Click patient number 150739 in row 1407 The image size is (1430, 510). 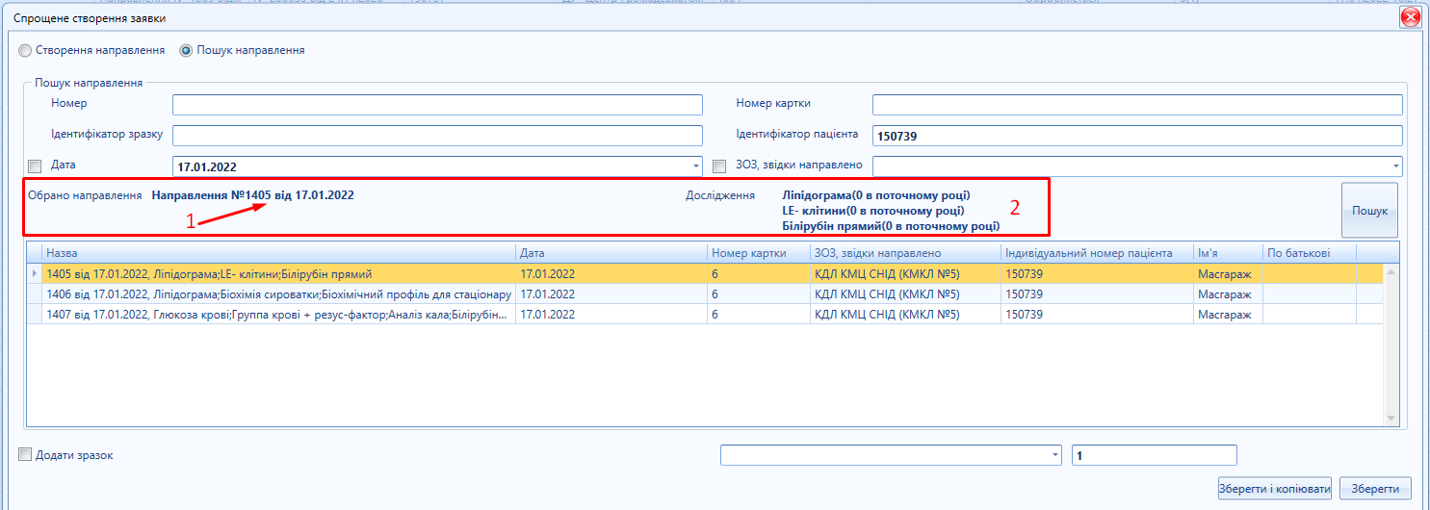tap(1097, 315)
